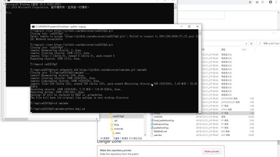Click the python wsgi.py command line

click(58, 109)
